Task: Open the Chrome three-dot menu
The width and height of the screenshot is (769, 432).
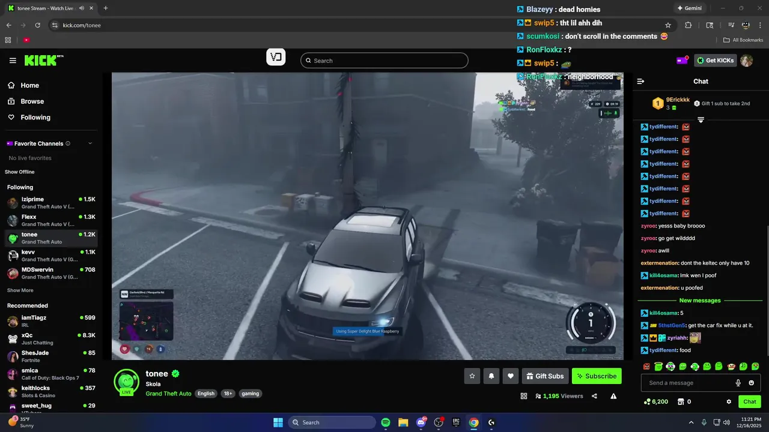Action: (x=760, y=25)
